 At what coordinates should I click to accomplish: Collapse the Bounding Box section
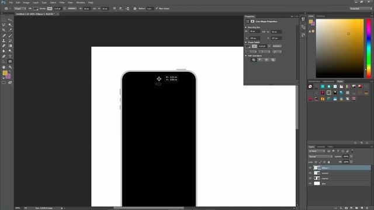[246, 27]
